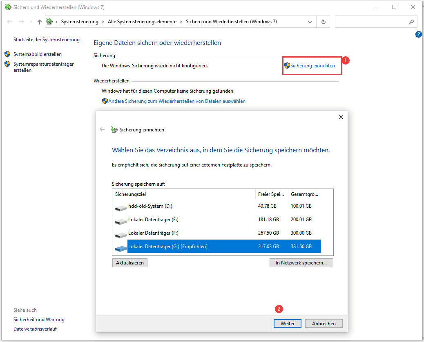Click Weiter to continue
The width and height of the screenshot is (424, 342).
tap(288, 324)
